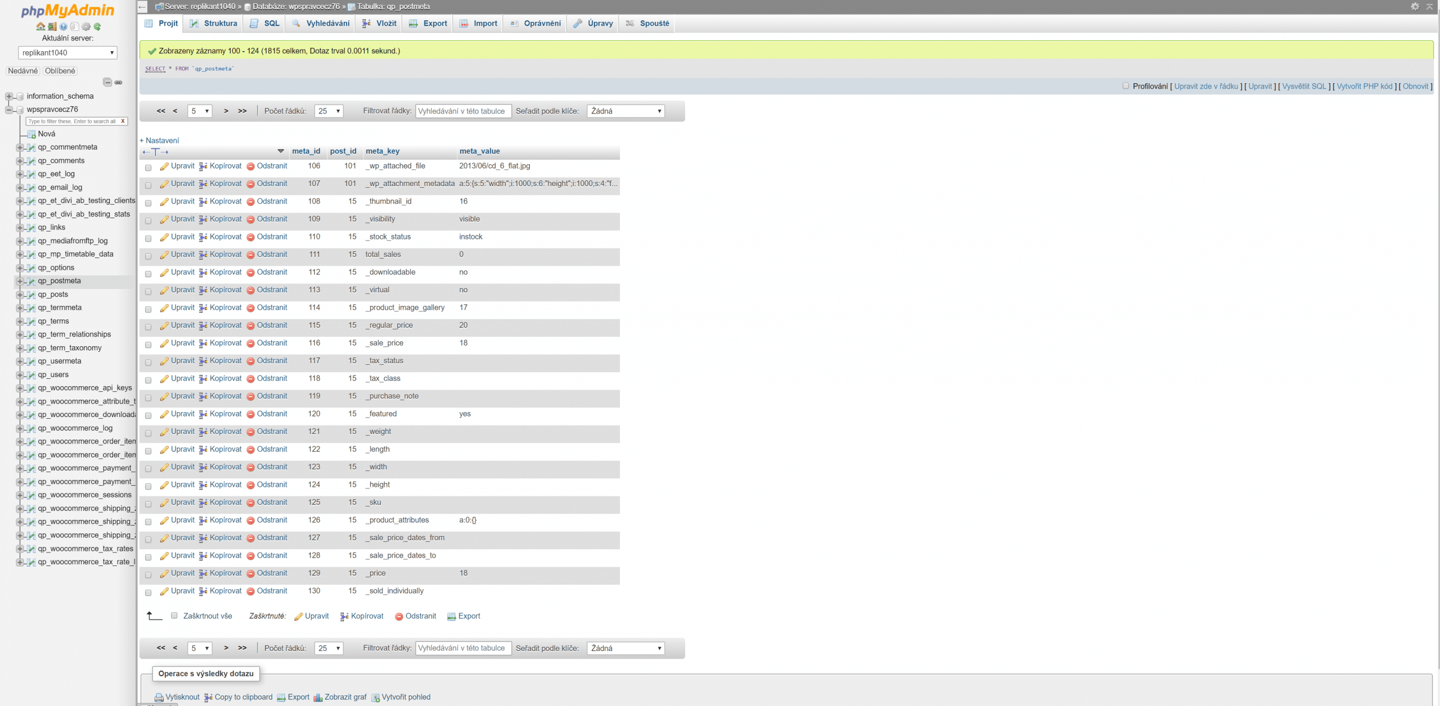Click Upravit pencil for row _regular_price
Image resolution: width=1440 pixels, height=706 pixels.
pyautogui.click(x=164, y=325)
